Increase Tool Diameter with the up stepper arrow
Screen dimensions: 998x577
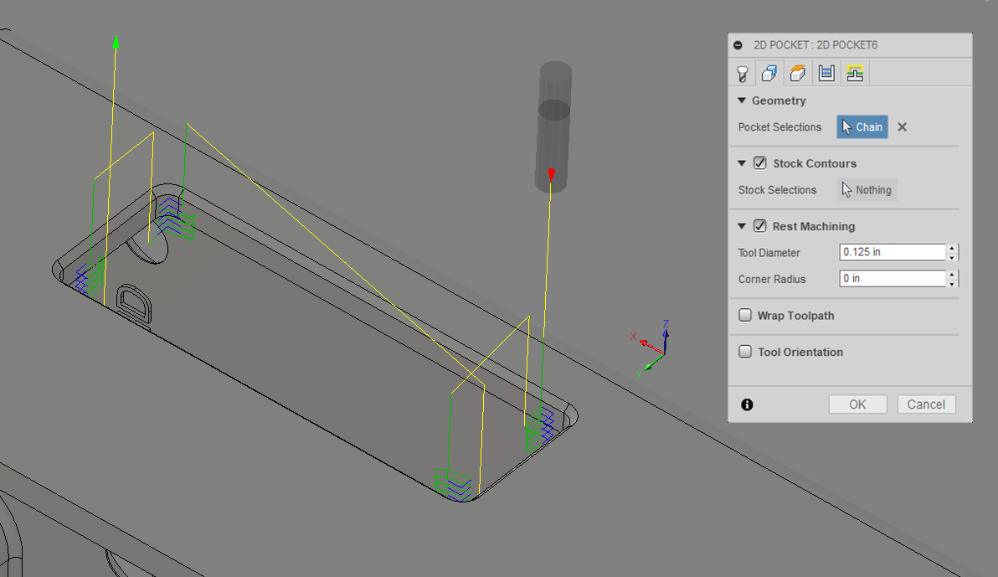tap(952, 248)
